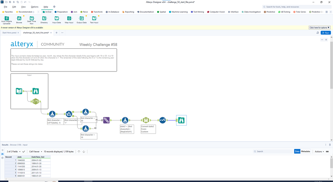Switch results view to Data
This screenshot has height=182, width=333.
pos(297,151)
